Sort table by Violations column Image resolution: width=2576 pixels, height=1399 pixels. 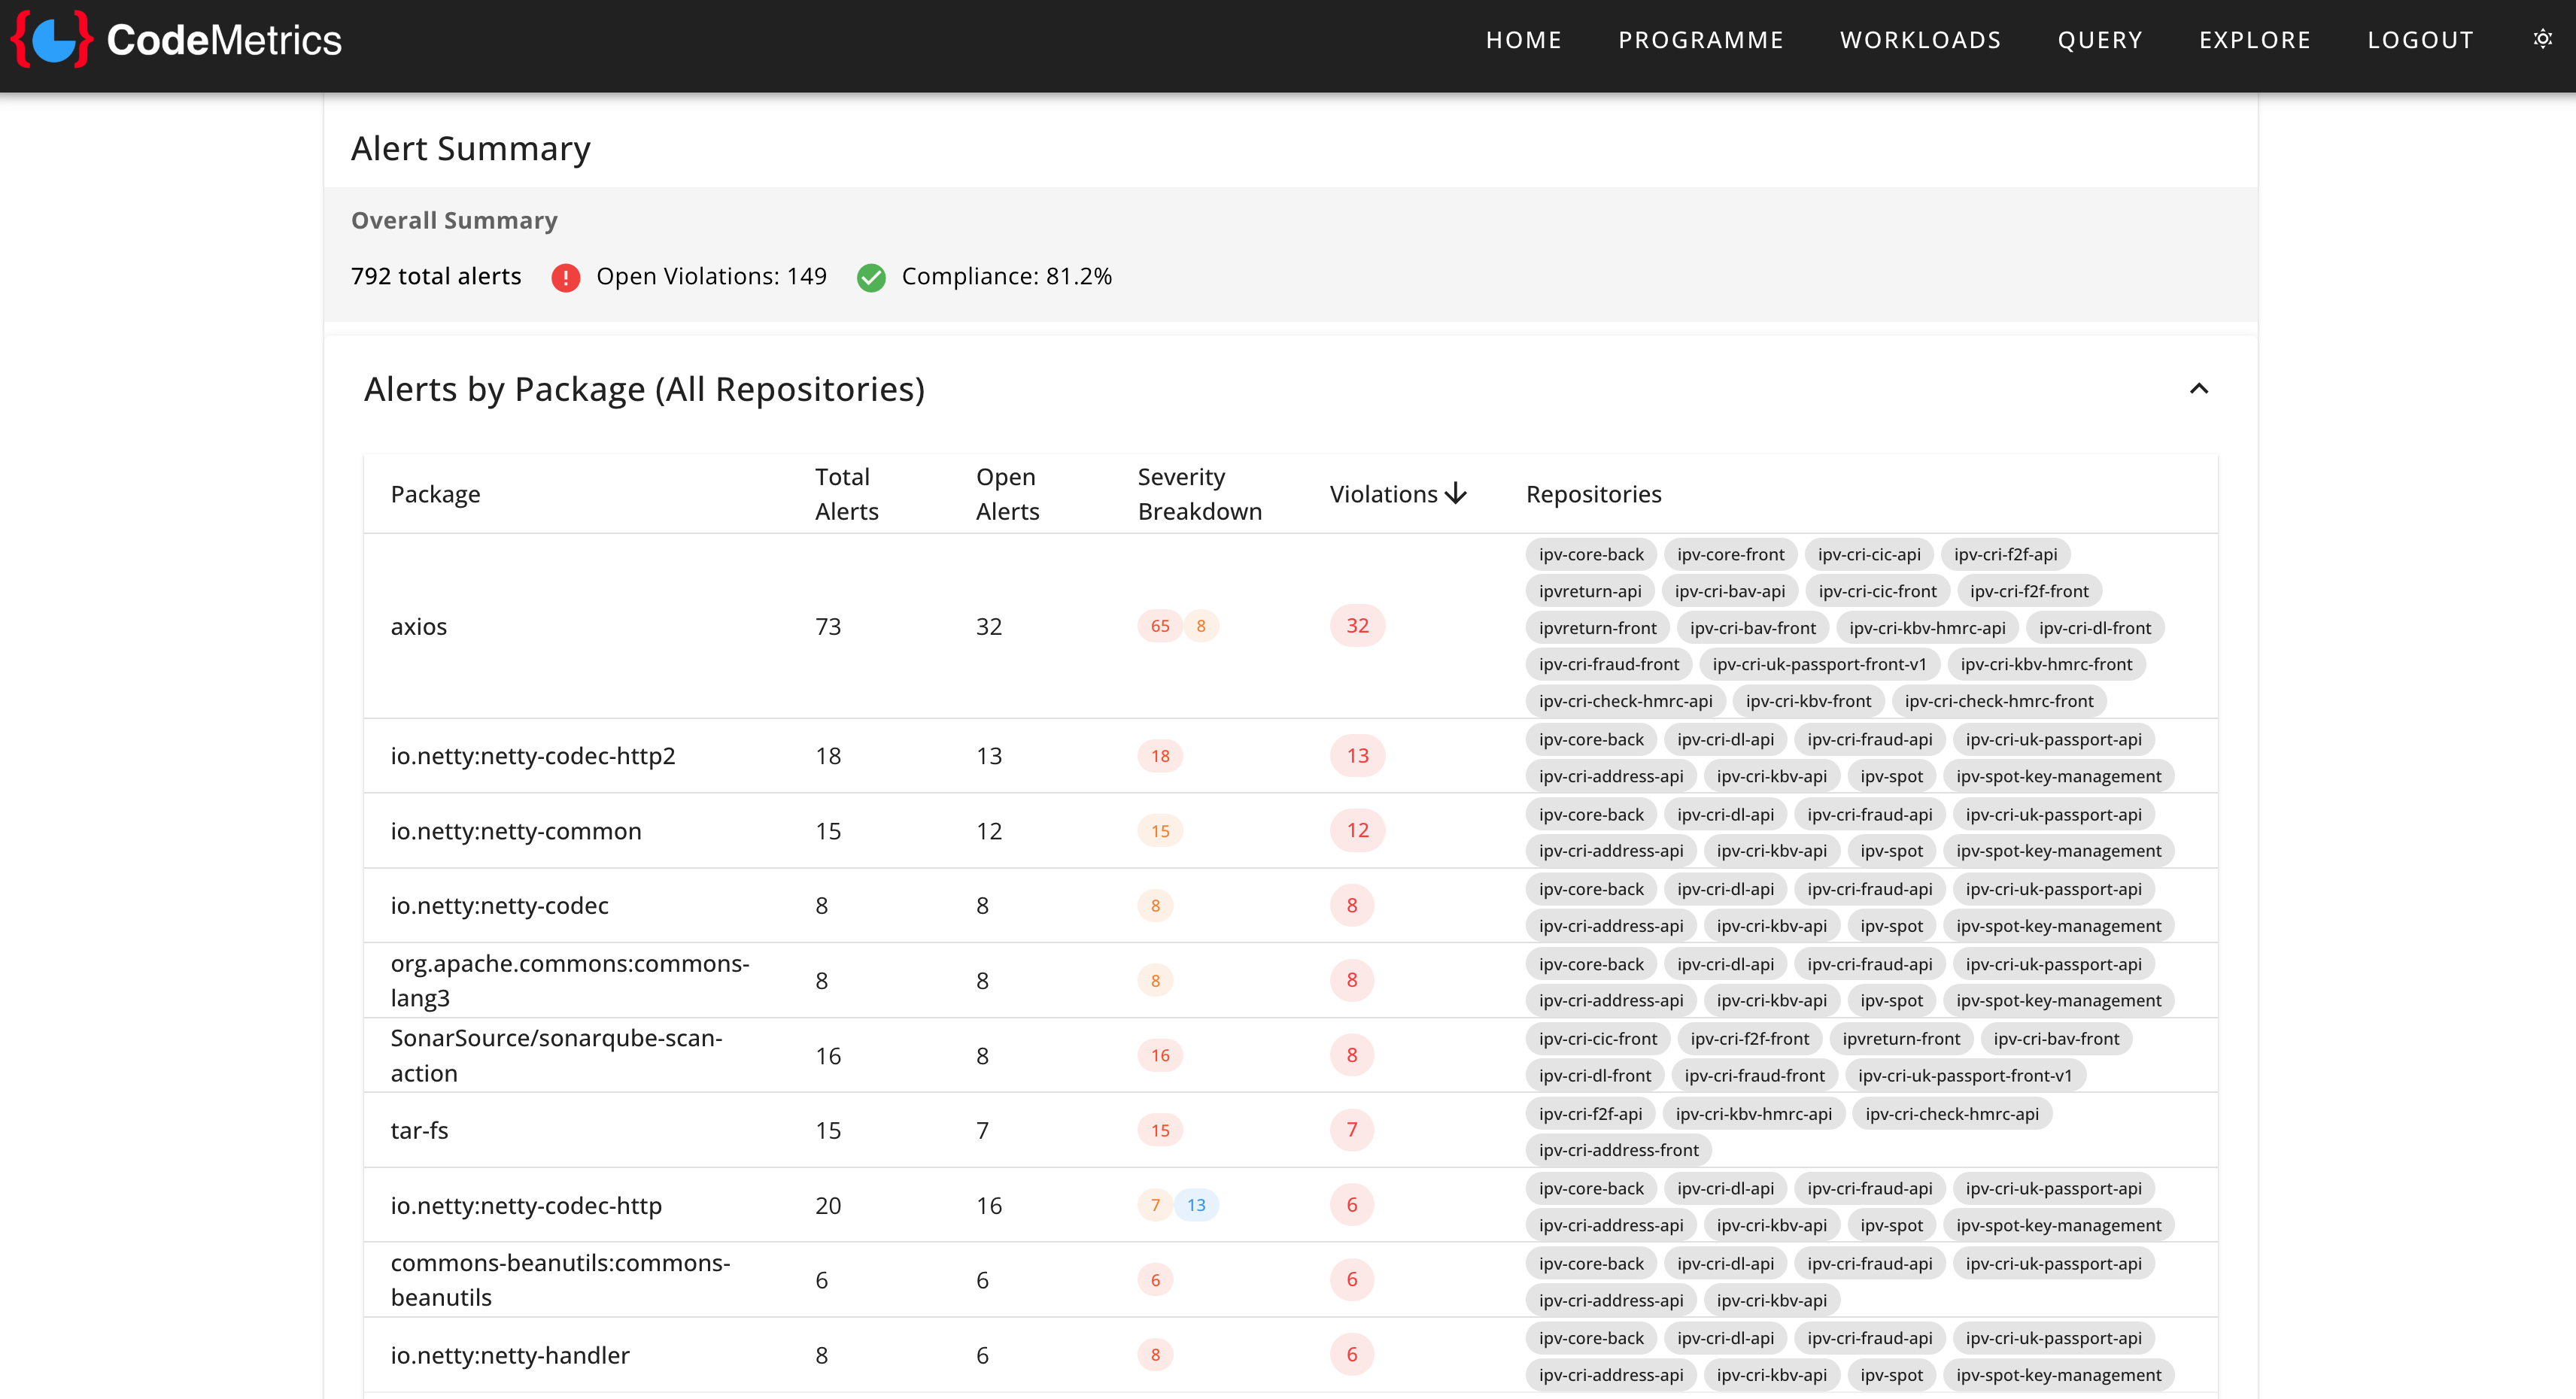click(x=1383, y=494)
